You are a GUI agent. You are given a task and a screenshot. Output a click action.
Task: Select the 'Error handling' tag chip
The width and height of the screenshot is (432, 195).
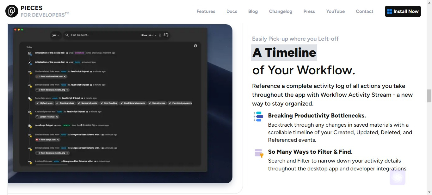click(109, 103)
